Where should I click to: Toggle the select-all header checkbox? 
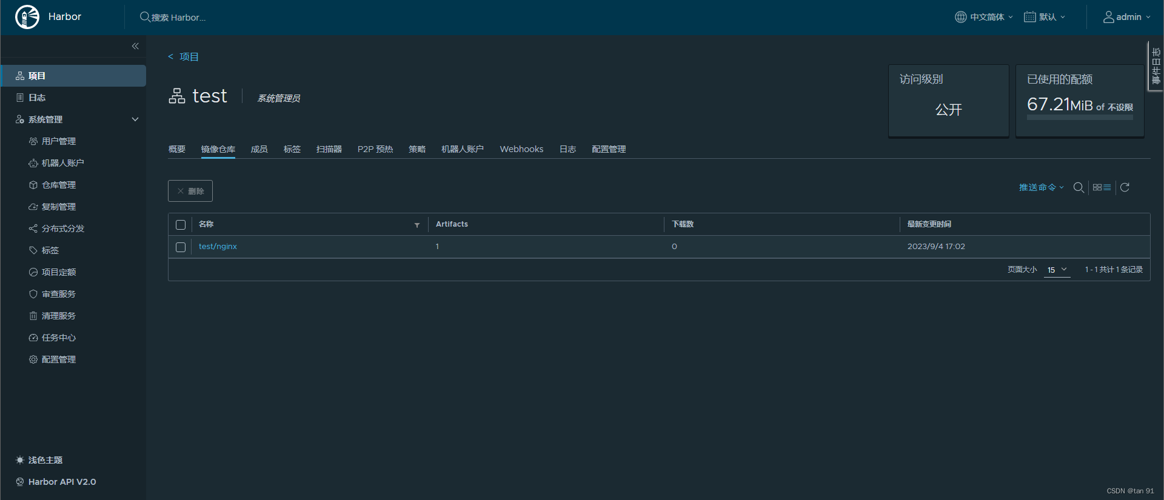click(x=181, y=225)
